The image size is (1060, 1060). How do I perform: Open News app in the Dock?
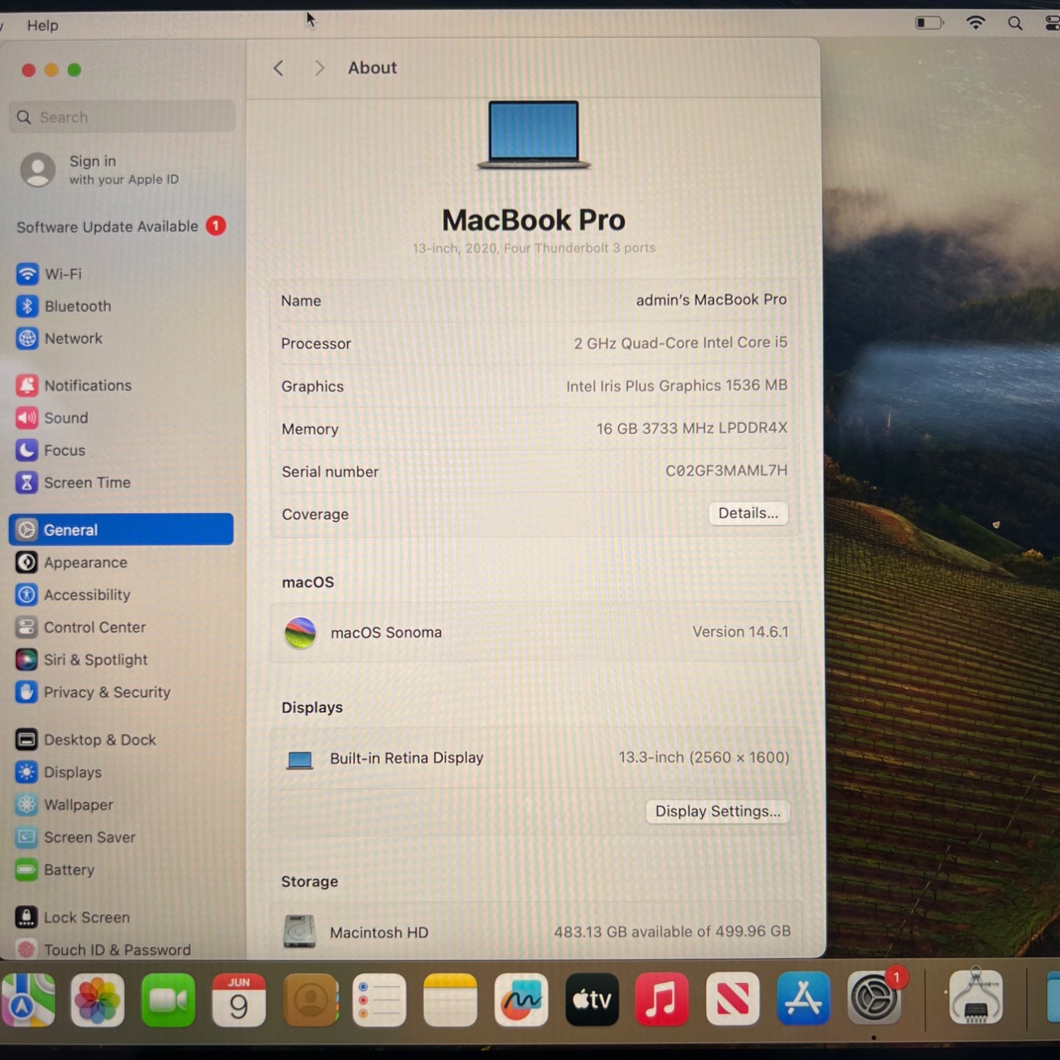point(733,999)
